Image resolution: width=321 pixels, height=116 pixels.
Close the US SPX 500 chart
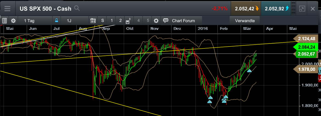tap(312, 8)
